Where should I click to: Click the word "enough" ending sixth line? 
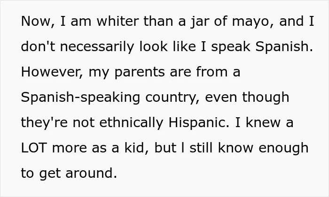click(283, 149)
